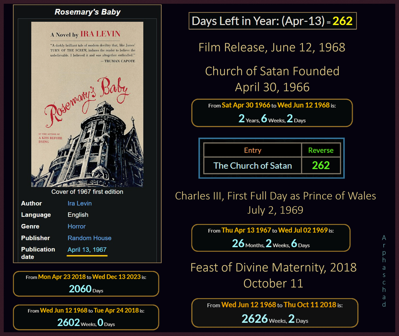Click the '2060 Days' result

tap(86, 289)
